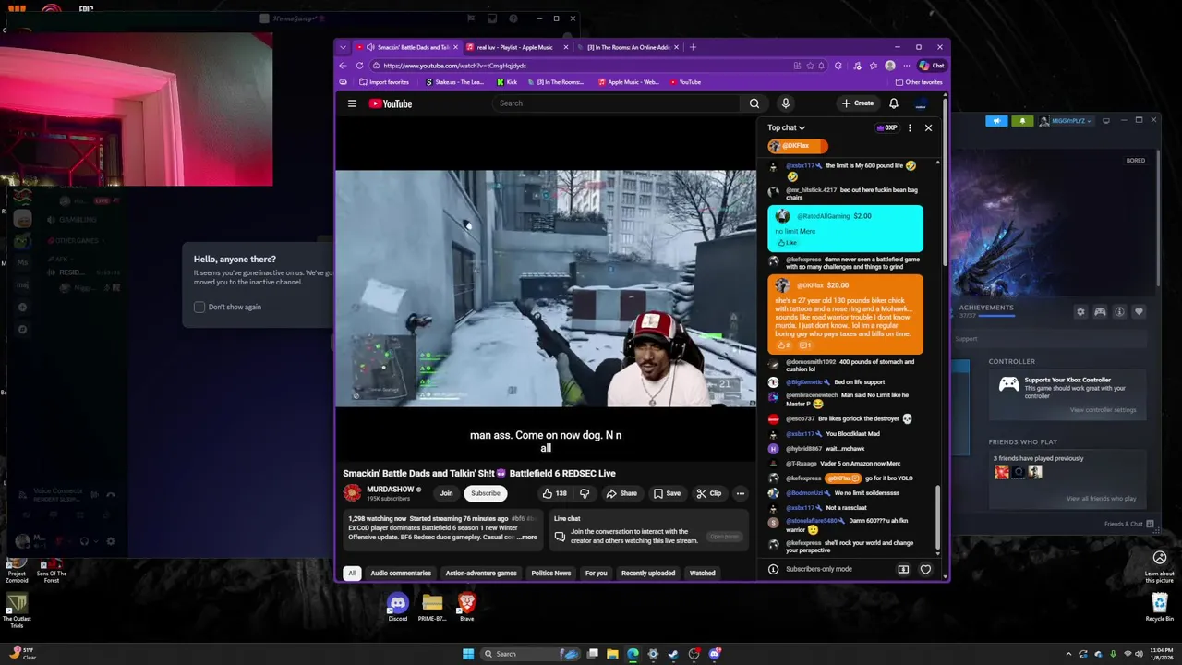The width and height of the screenshot is (1182, 665).
Task: Click the YouTube search input field
Action: tap(617, 103)
